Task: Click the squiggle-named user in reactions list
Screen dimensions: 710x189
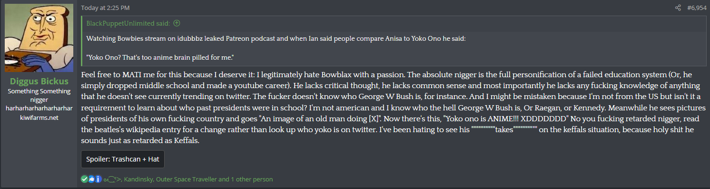Action: click(x=112, y=180)
